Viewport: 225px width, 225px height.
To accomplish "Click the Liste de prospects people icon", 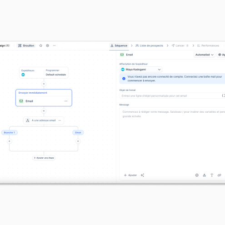I will [137, 45].
